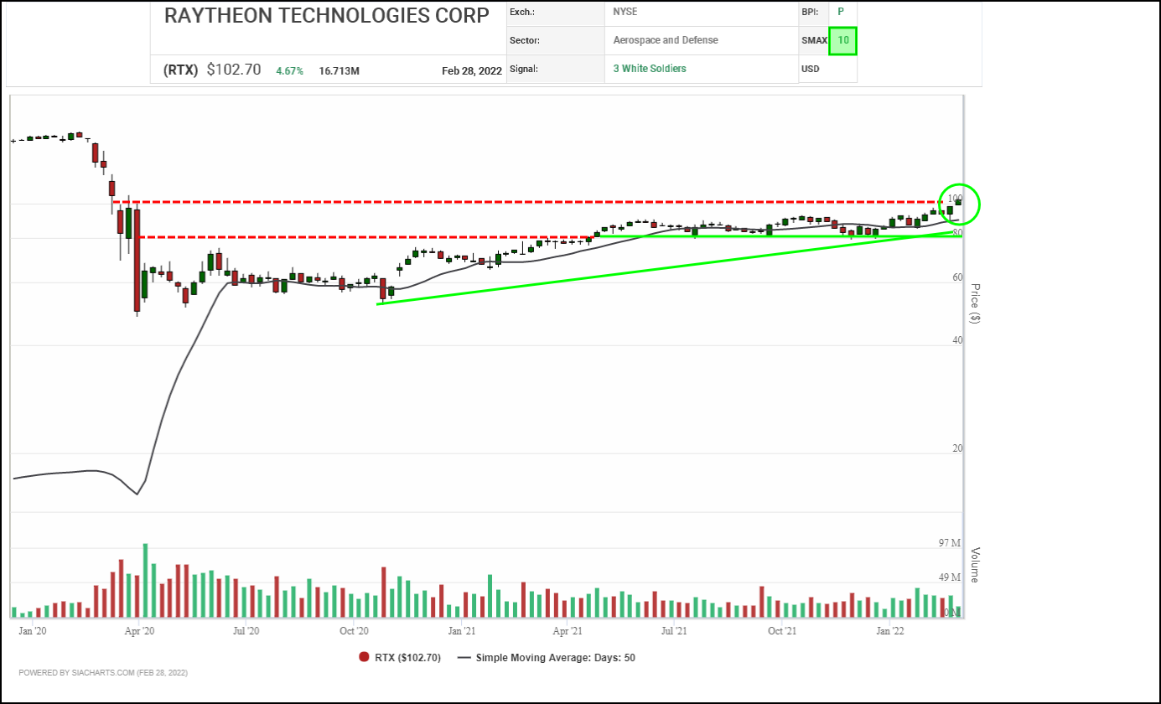Select the Jan '22 date axis label
The height and width of the screenshot is (704, 1161).
[x=890, y=630]
